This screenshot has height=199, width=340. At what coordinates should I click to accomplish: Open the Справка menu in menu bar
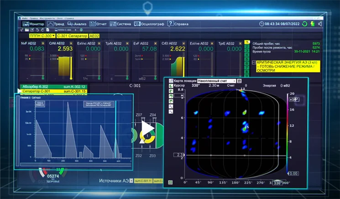[x=69, y=18]
